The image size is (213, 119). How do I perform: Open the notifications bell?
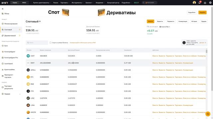point(200,3)
